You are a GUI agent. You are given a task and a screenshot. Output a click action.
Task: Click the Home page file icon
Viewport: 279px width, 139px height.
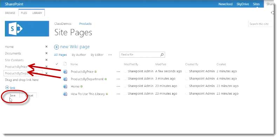(x=65, y=86)
